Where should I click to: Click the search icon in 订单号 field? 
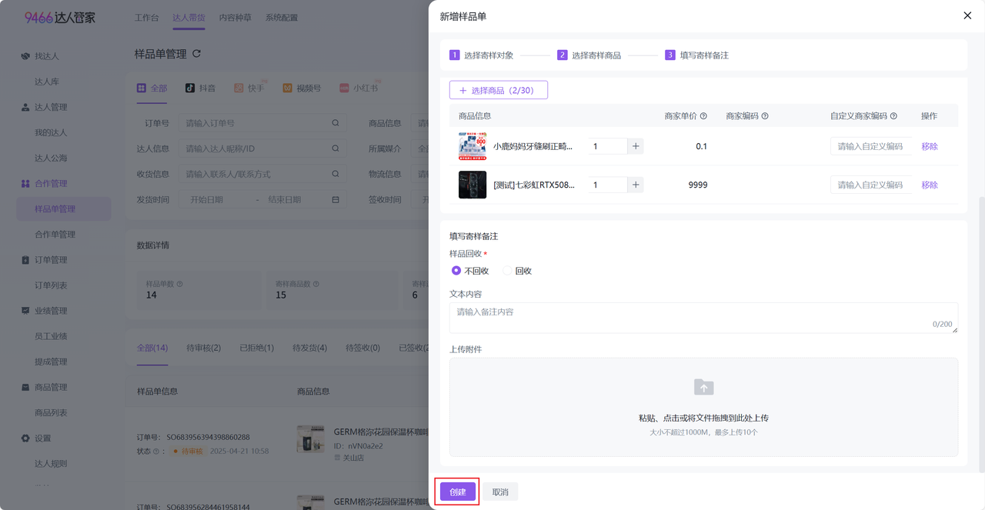336,123
